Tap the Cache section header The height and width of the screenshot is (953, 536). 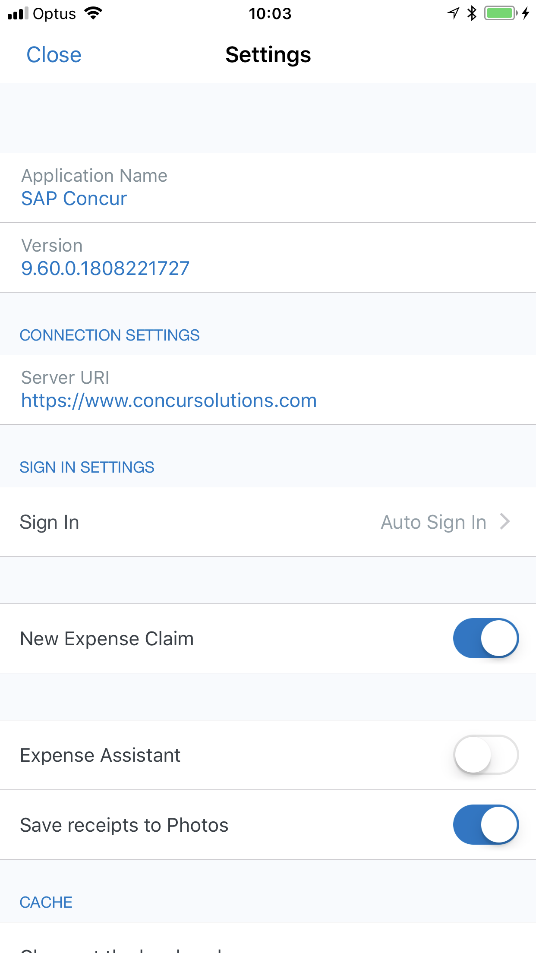(x=46, y=902)
